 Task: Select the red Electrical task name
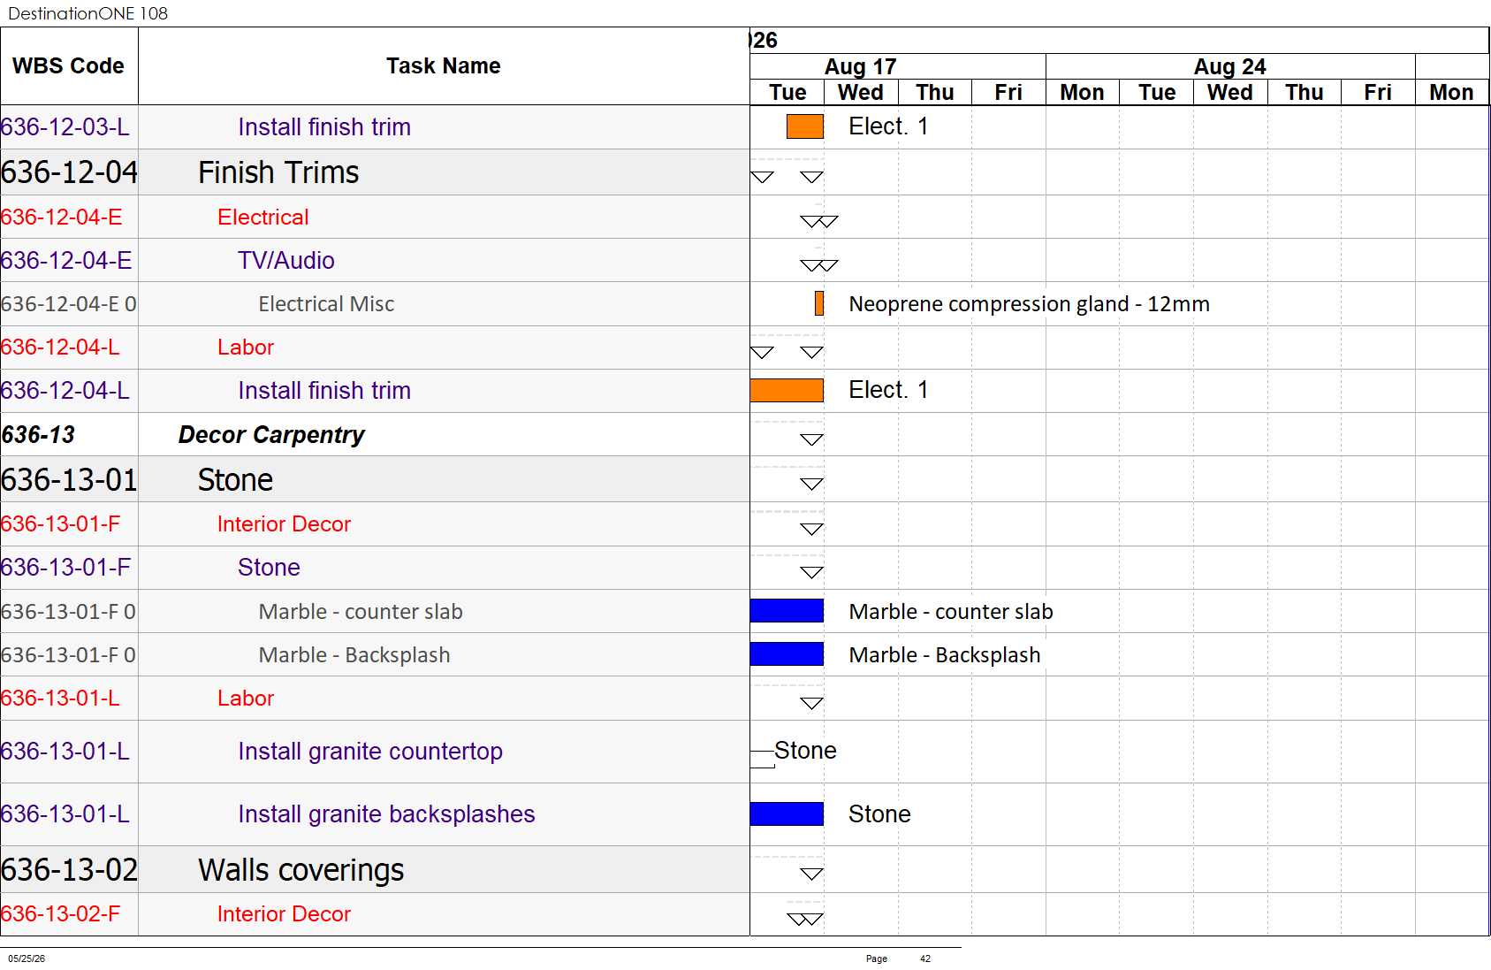[x=263, y=218]
